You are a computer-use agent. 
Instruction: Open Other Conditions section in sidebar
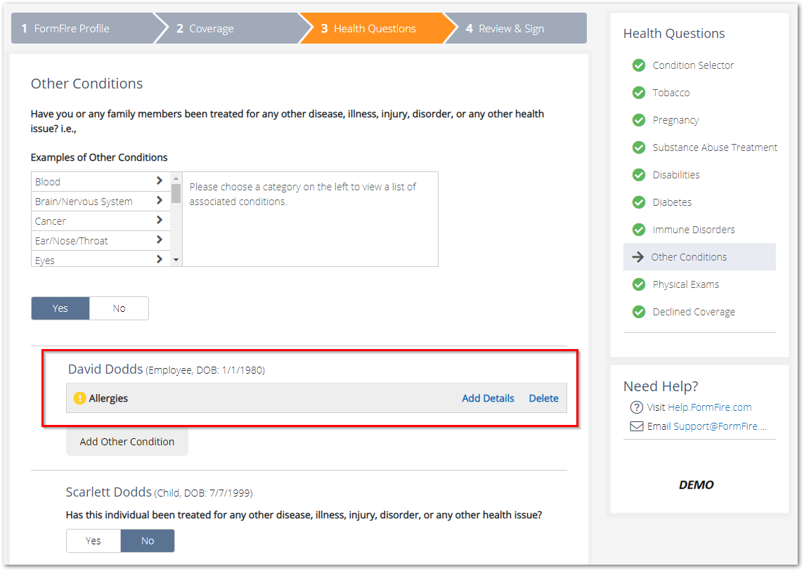pos(699,257)
